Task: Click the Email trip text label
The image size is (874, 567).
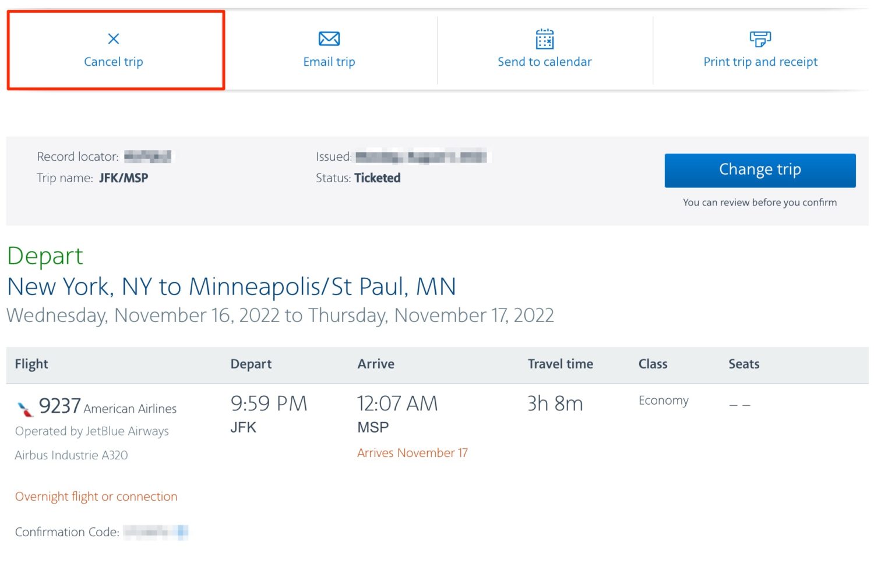Action: click(x=328, y=62)
